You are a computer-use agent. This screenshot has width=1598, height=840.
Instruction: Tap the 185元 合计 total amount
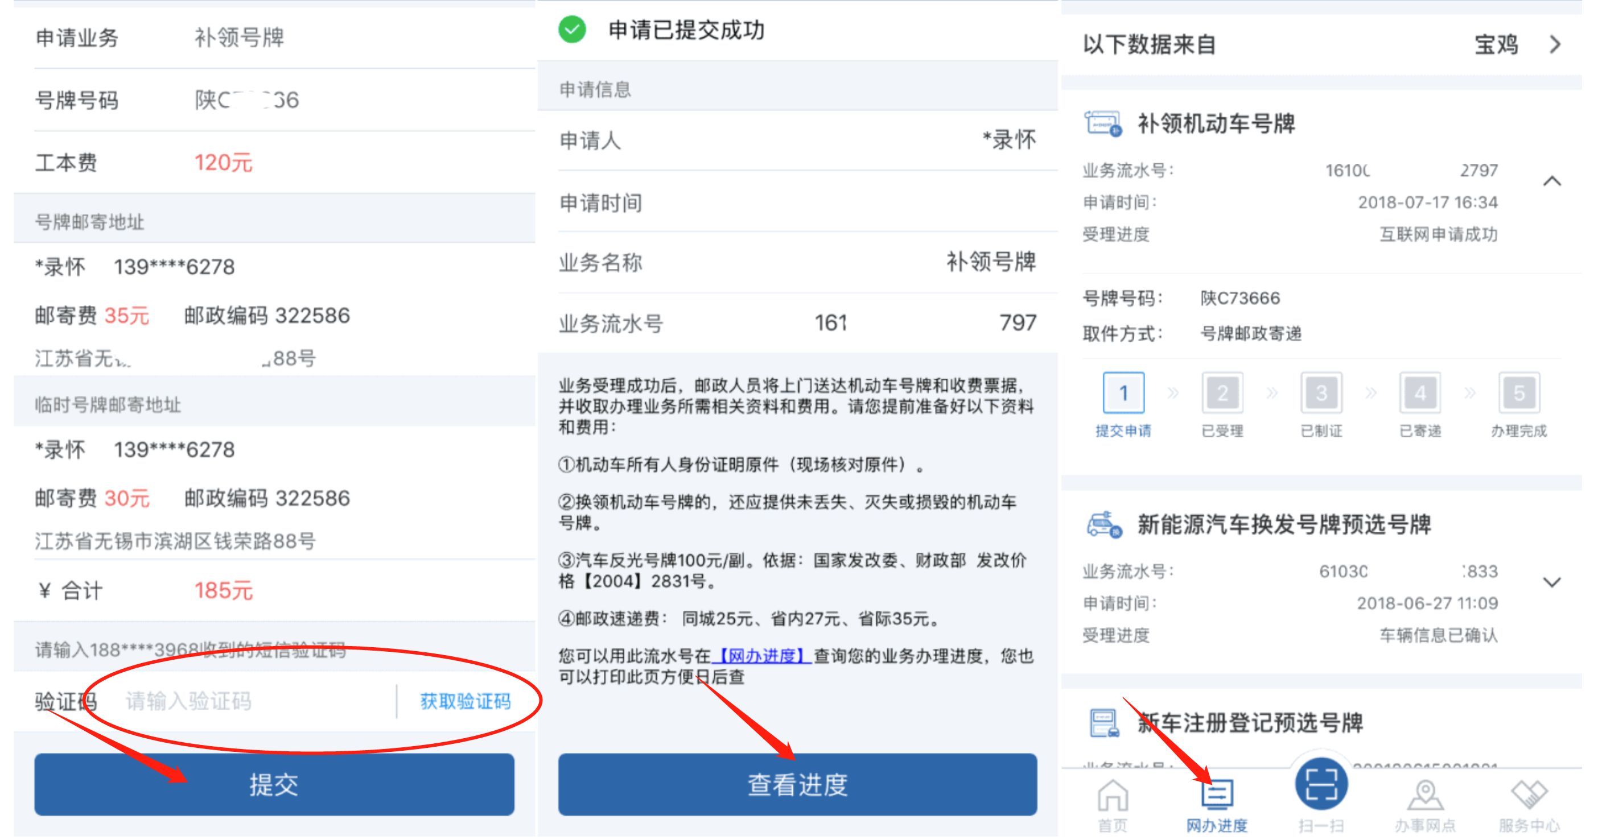[223, 590]
